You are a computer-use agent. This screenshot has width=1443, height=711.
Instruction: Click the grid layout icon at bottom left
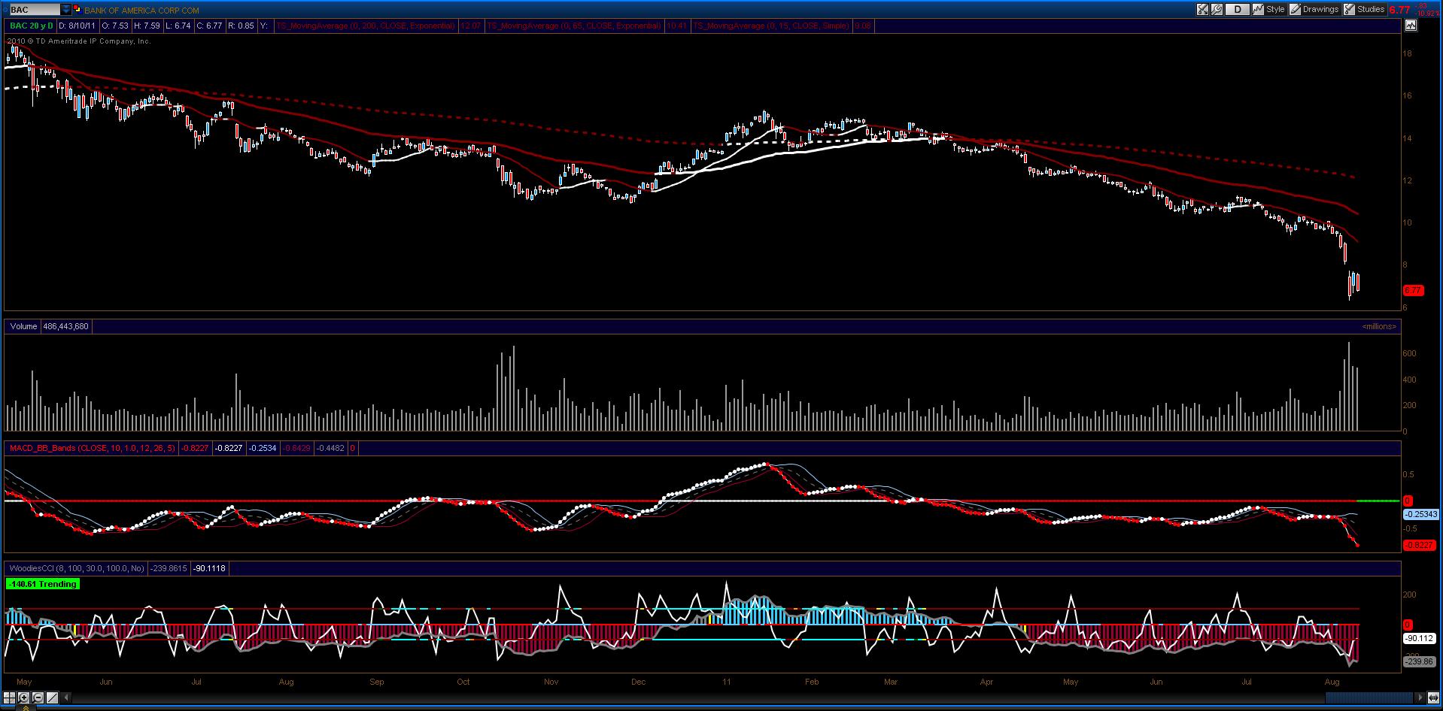pyautogui.click(x=9, y=697)
